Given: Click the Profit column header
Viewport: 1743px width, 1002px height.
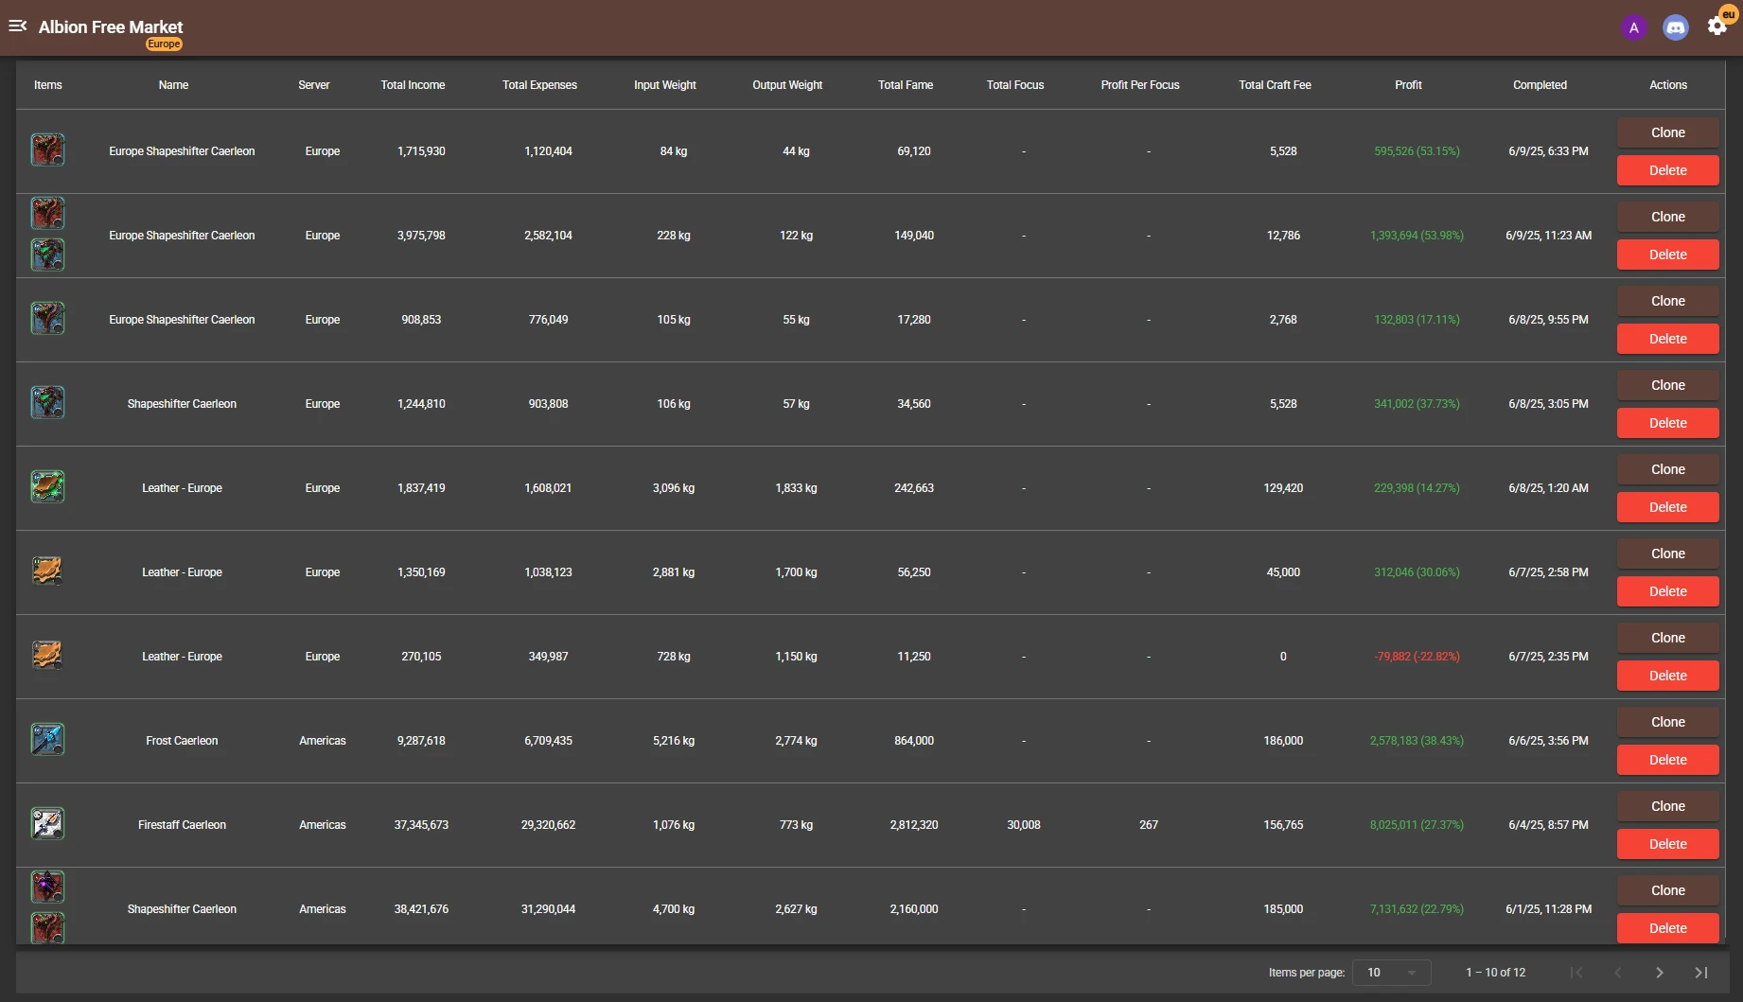Looking at the screenshot, I should [1408, 85].
